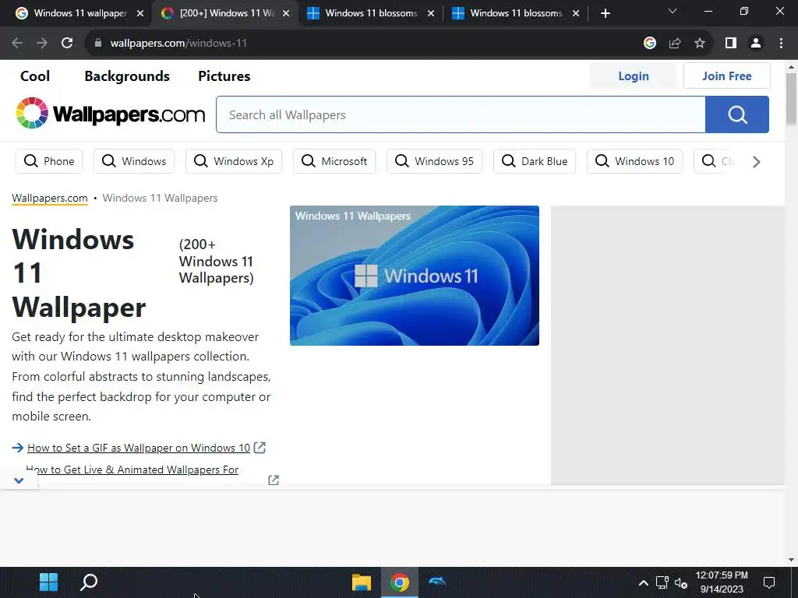Click the browser forward arrow
The width and height of the screenshot is (798, 598).
[42, 44]
